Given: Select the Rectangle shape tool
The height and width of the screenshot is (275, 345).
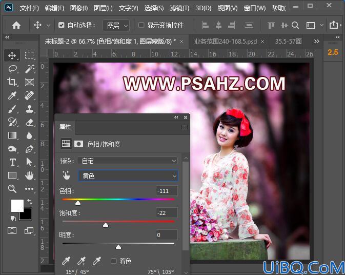Looking at the screenshot, I should click(x=12, y=175).
